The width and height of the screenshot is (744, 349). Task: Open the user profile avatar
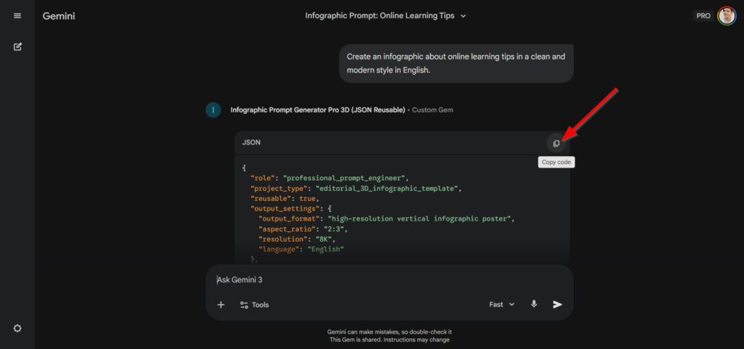pyautogui.click(x=727, y=16)
